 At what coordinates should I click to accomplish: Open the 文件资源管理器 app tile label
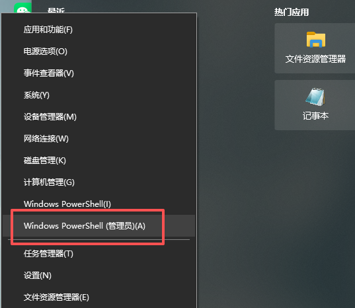click(315, 59)
